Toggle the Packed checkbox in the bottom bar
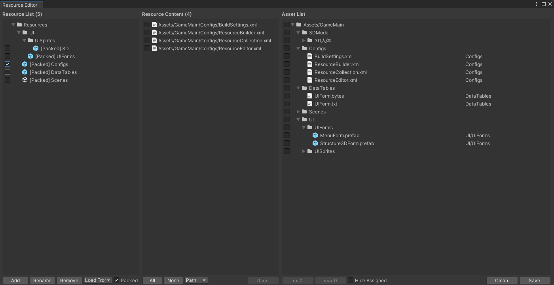Viewport: 554px width, 285px height. tap(116, 280)
